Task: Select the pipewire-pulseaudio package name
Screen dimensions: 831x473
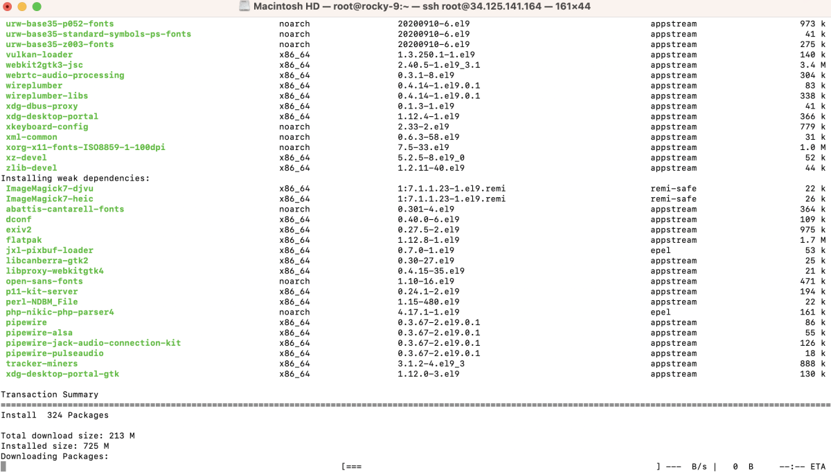Action: point(55,353)
